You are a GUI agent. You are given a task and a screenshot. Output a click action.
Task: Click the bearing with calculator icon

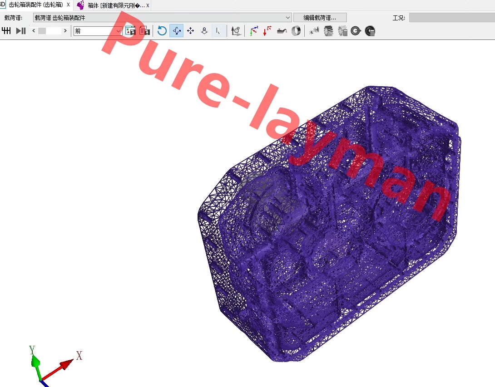(370, 31)
